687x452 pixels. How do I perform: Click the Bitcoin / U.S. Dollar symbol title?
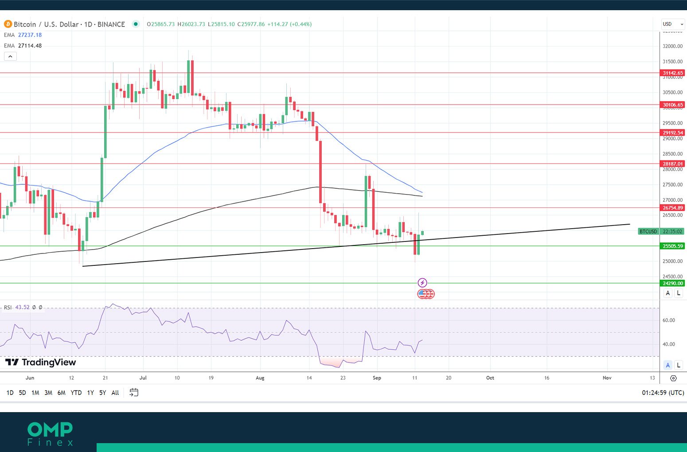69,24
